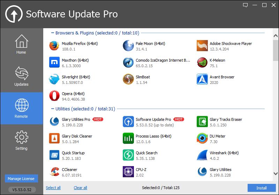Select the Remote tab
This screenshot has height=195, width=279.
click(21, 108)
